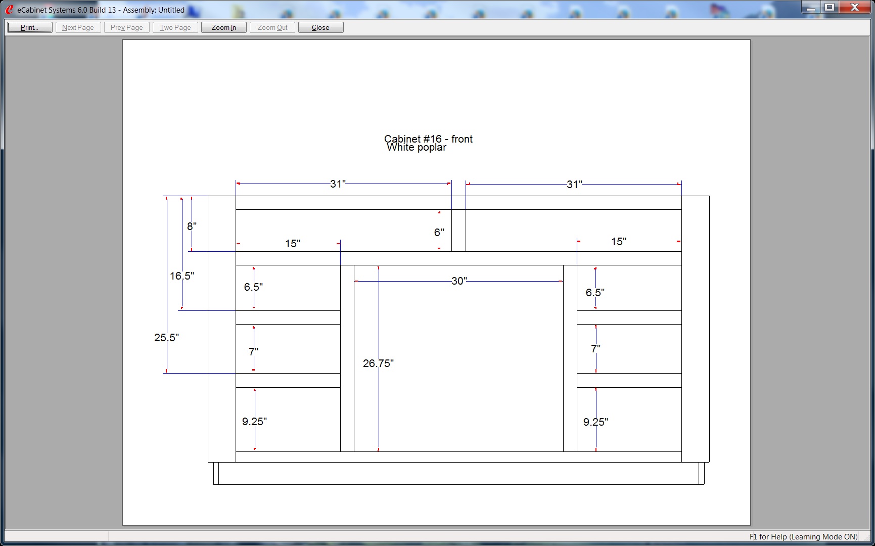Screen dimensions: 875x546
Task: Click the "White poplar" material label
Action: [x=417, y=148]
